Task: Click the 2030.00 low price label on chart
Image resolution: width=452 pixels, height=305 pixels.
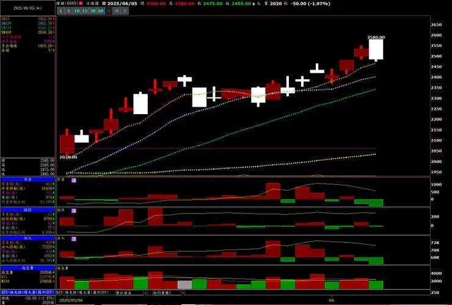Action: (68, 157)
